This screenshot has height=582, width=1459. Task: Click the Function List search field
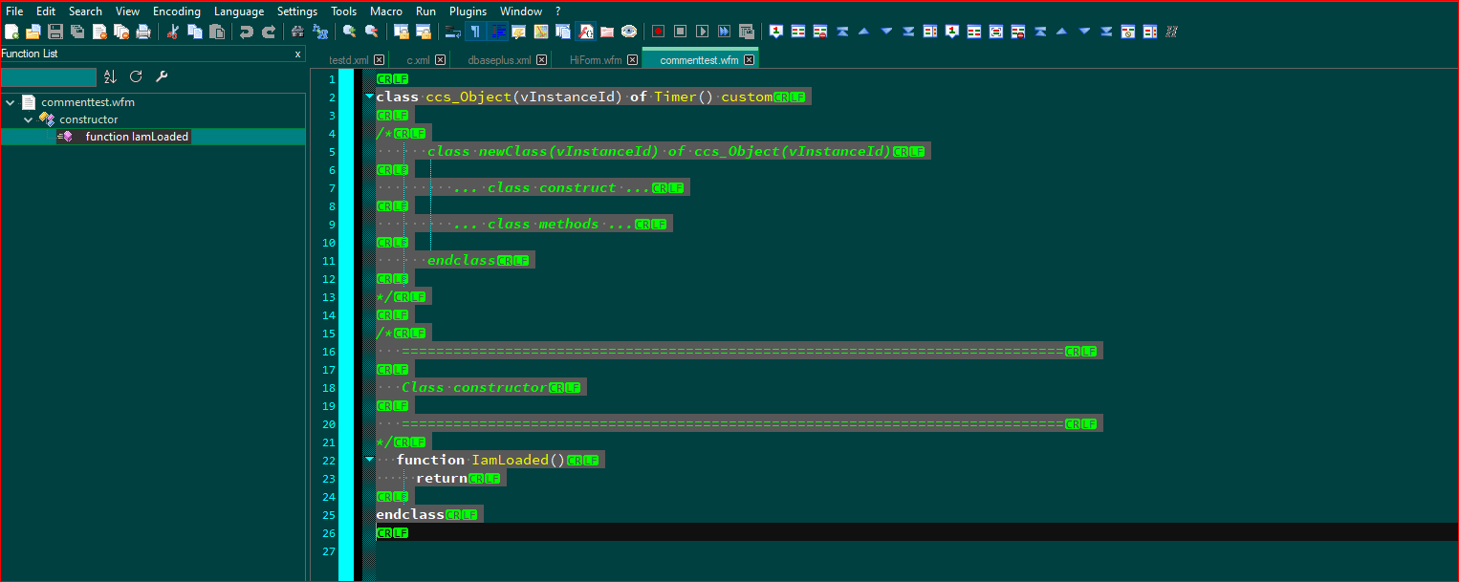click(48, 76)
